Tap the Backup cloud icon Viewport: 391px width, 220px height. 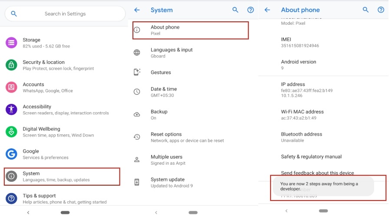click(137, 114)
